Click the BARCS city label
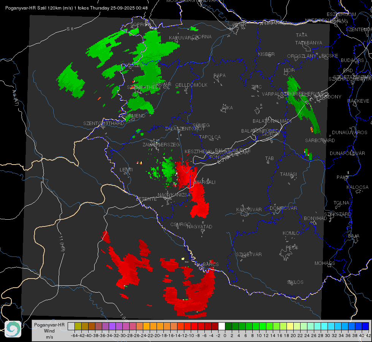The width and height of the screenshot is (372, 342). 211,264
